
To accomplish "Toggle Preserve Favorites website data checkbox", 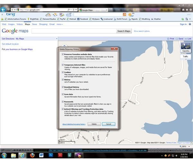I will coord(63,54).
